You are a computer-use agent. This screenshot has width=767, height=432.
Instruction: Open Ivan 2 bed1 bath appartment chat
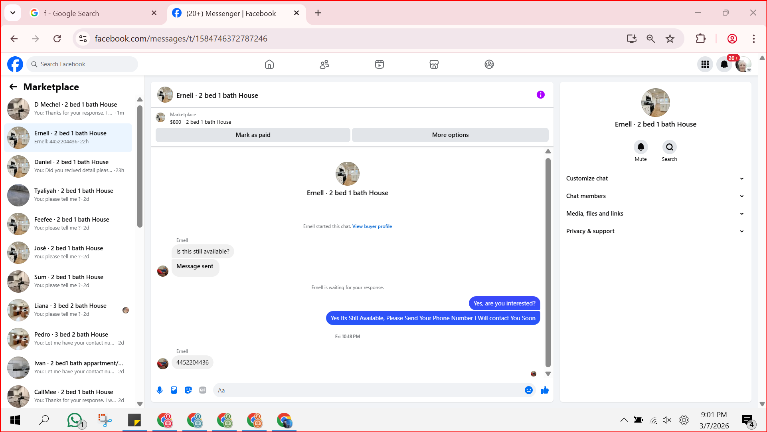68,367
